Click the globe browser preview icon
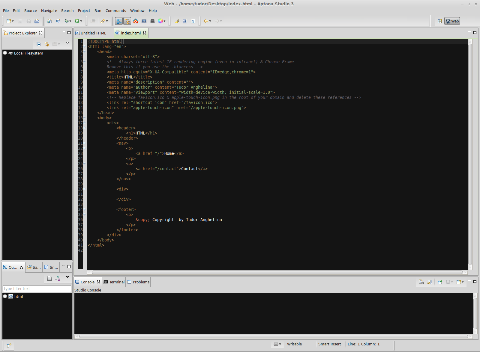This screenshot has width=480, height=352. (x=50, y=21)
